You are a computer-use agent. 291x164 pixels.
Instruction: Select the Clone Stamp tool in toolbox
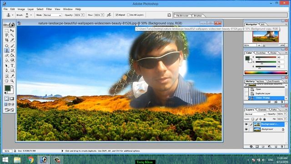(x=7, y=51)
